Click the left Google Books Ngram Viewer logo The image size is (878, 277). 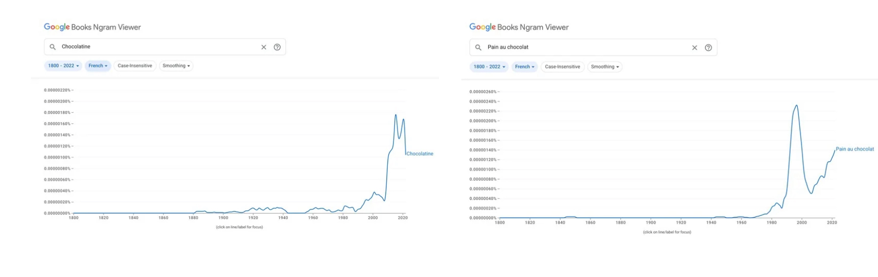(x=92, y=27)
